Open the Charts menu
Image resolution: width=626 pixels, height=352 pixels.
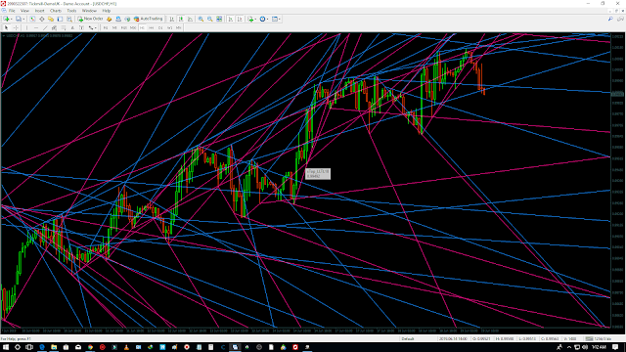56,11
